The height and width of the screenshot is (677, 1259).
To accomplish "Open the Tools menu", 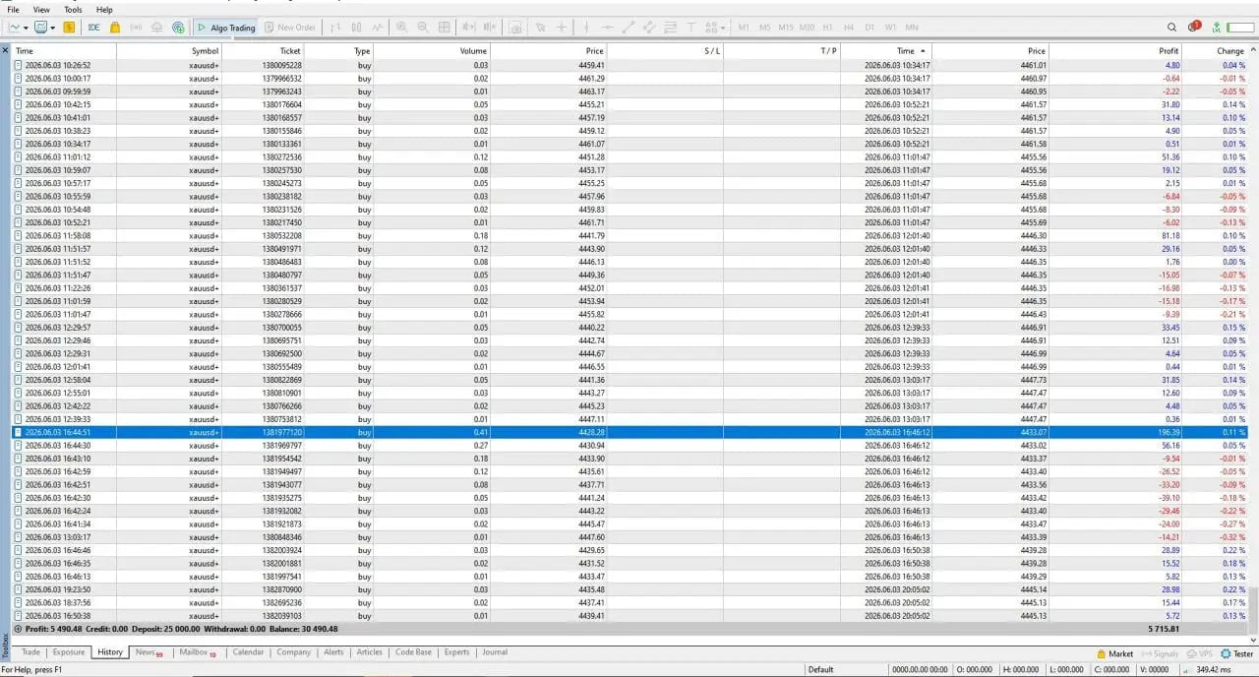I will [74, 9].
